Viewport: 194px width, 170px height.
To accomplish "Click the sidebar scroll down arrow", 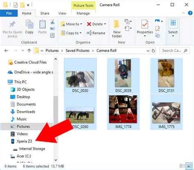I will pos(56,160).
